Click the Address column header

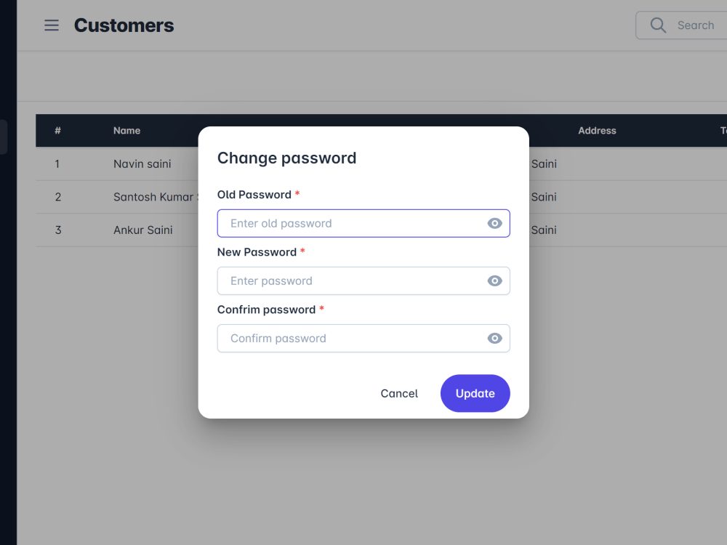[597, 131]
